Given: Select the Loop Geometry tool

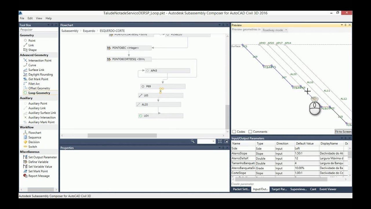Looking at the screenshot, I should [x=39, y=93].
